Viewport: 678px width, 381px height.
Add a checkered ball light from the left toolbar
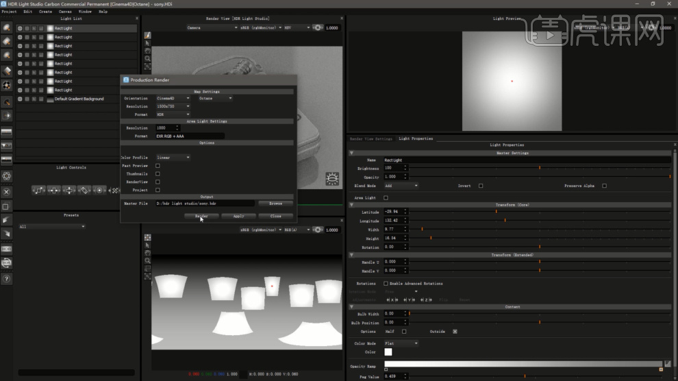(x=6, y=85)
